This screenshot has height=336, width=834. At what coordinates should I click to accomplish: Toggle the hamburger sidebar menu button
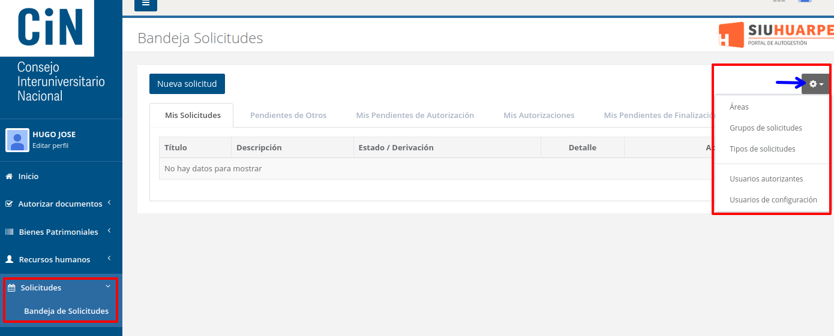point(146,4)
